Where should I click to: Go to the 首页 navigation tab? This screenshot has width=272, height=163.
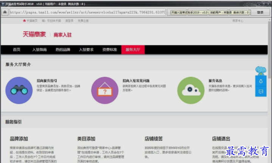(17, 50)
